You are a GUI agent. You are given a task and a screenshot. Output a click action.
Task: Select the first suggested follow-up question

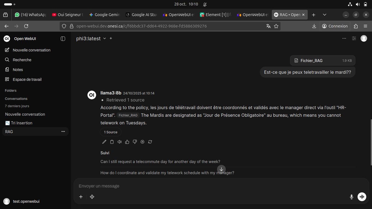[160, 162]
